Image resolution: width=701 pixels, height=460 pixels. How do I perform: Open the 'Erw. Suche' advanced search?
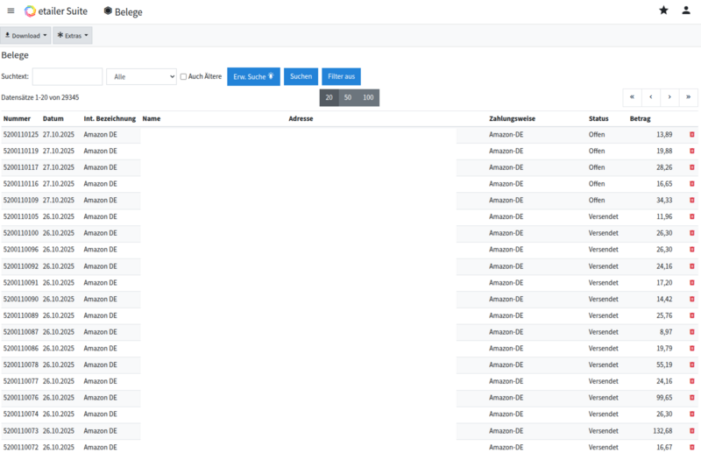click(253, 77)
